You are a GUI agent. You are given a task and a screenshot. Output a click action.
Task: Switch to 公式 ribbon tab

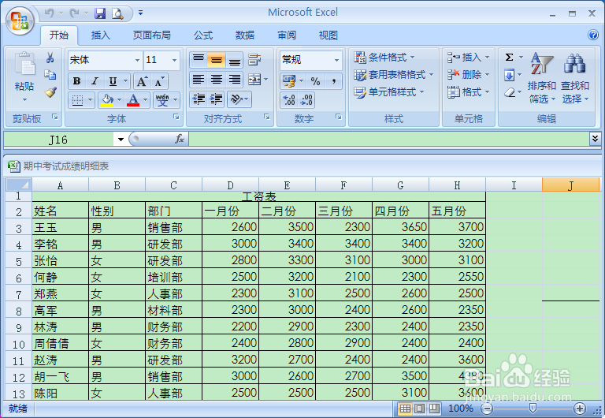[203, 35]
